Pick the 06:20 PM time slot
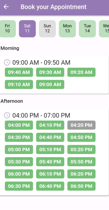Screen dimensions: 109x210 click(81, 174)
